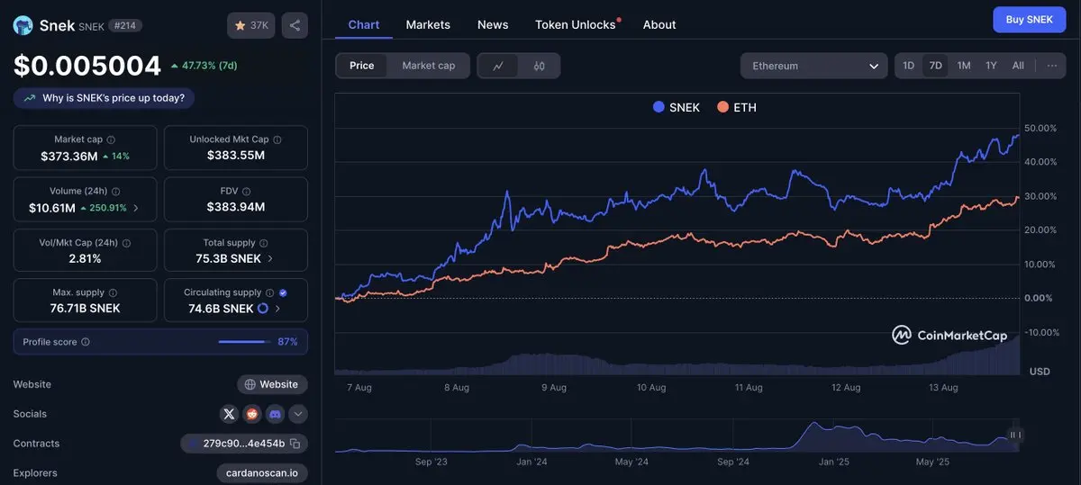Click the Market cap info icon
The image size is (1081, 485).
111,139
